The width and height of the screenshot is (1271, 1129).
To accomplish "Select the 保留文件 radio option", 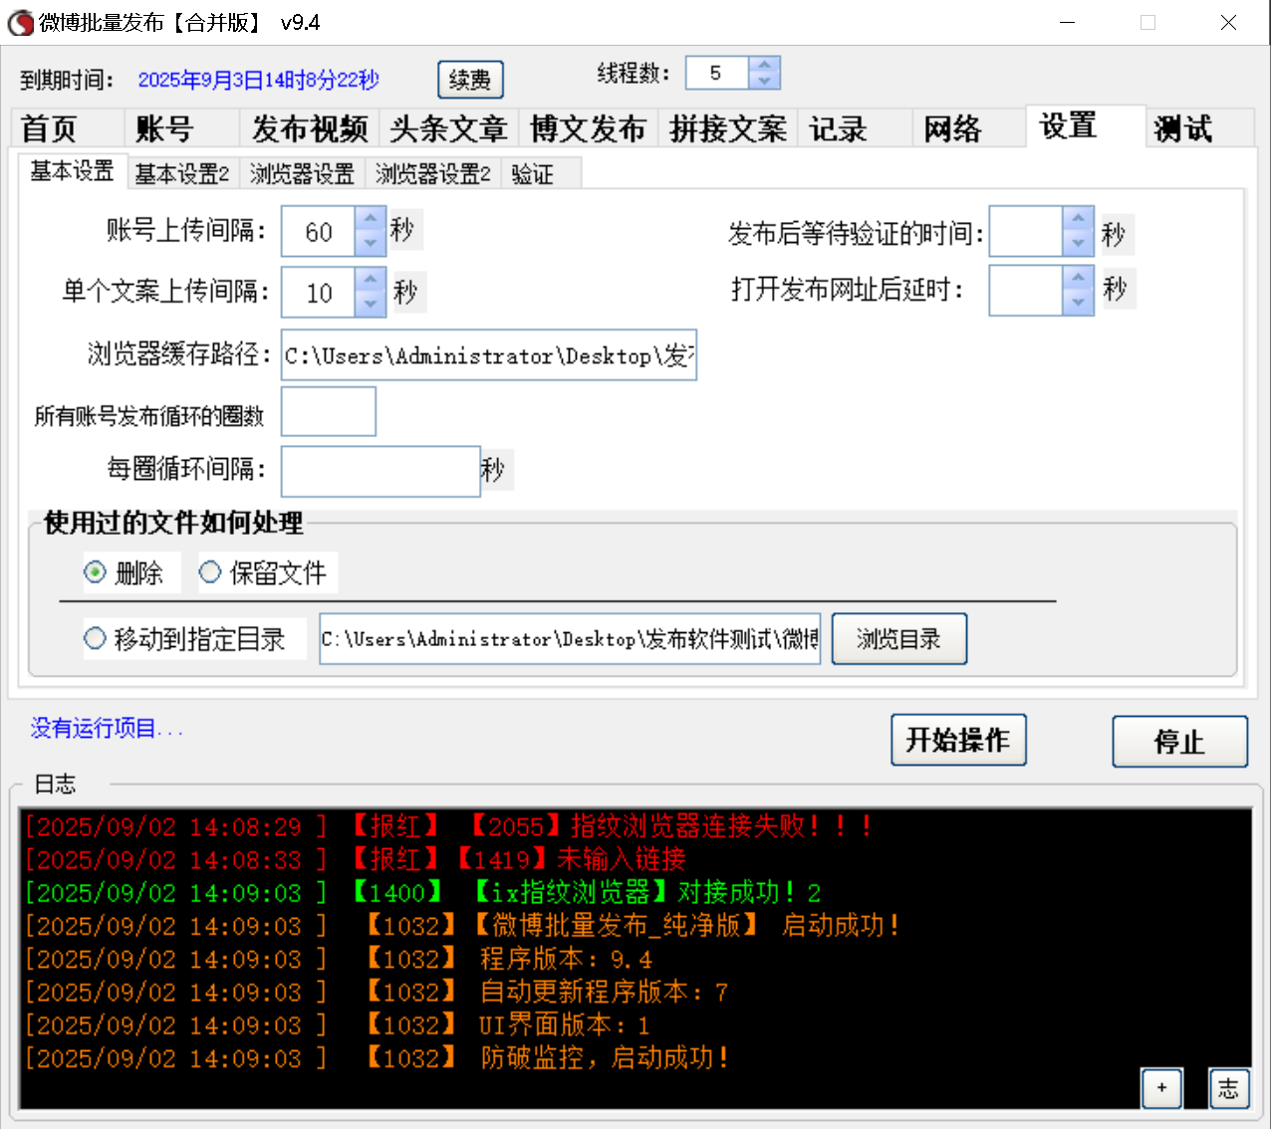I will pos(210,572).
